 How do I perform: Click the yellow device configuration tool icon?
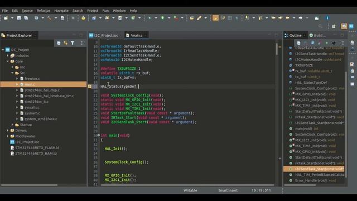tap(83, 18)
